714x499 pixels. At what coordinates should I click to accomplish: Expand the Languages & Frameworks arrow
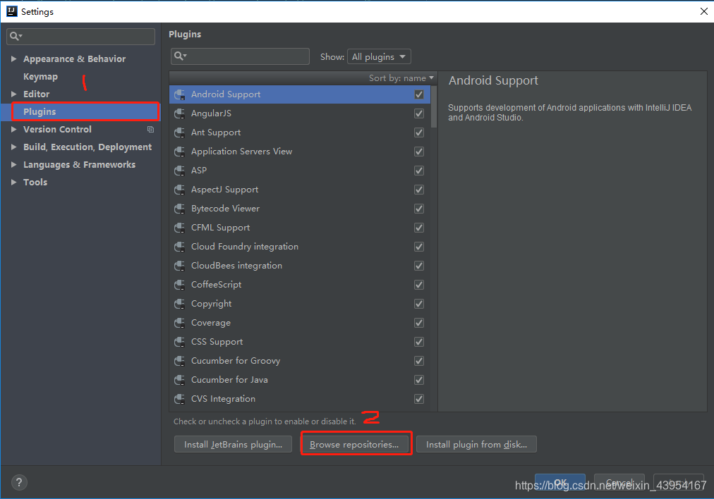click(13, 165)
